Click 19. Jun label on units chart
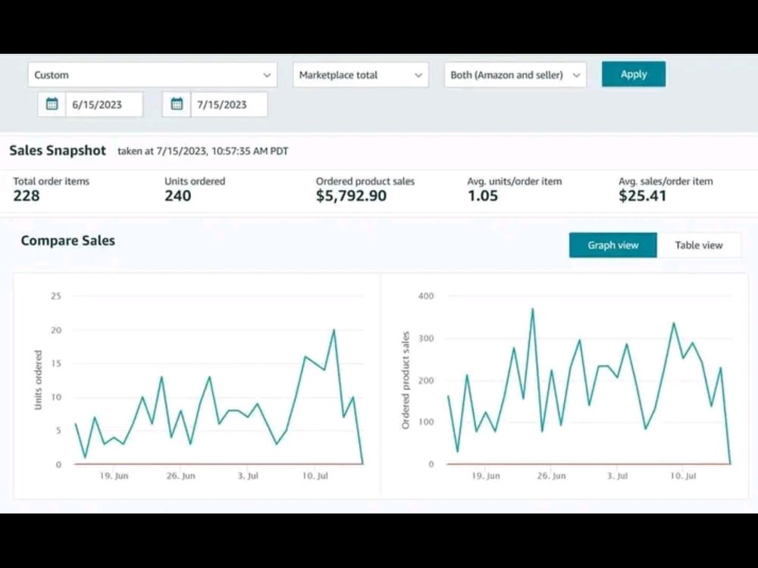Screen dimensions: 758x568 point(114,476)
